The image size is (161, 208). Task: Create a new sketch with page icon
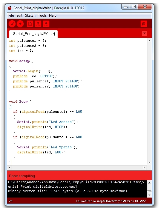pos(30,24)
